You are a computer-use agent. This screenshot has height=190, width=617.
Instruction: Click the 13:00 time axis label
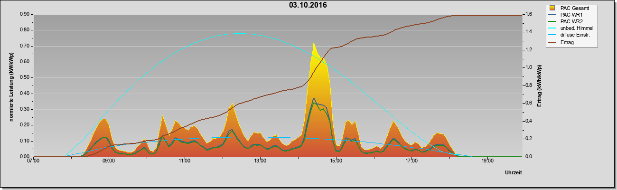[x=260, y=161]
